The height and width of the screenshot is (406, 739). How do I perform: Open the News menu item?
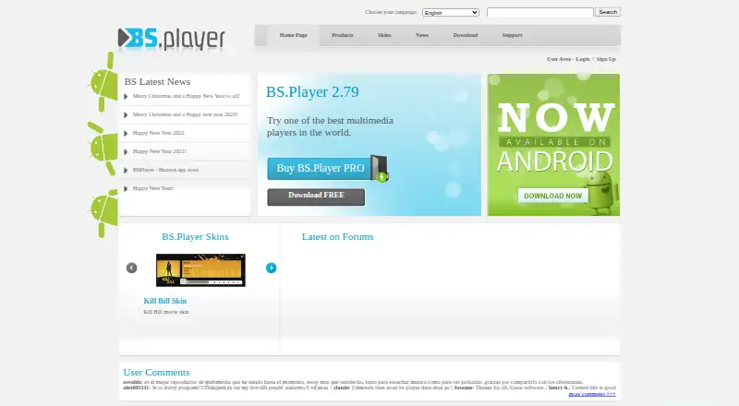click(422, 35)
